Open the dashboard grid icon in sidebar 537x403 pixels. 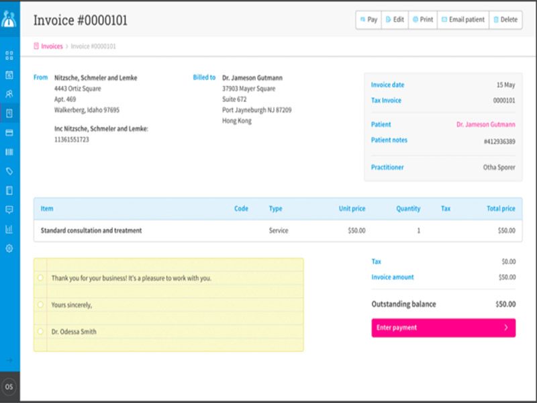pos(9,55)
